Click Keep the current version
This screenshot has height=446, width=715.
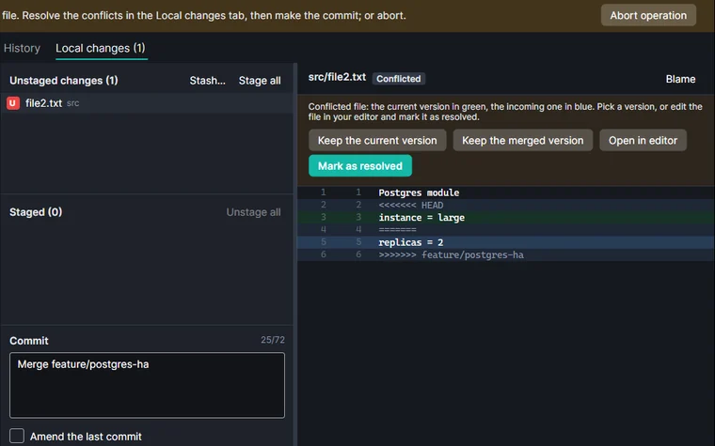click(377, 140)
